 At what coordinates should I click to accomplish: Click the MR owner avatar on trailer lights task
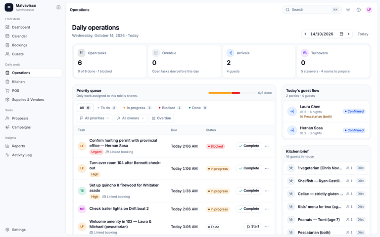[82, 209]
